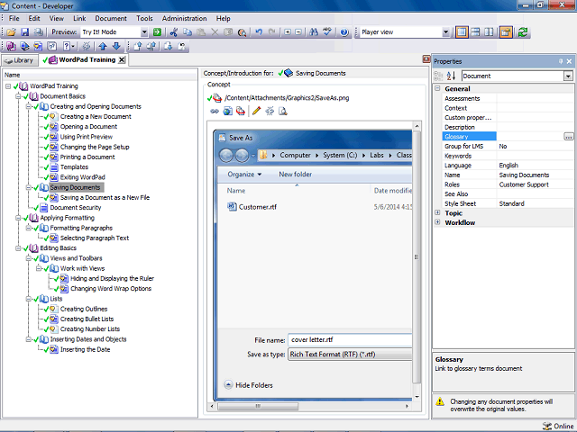Click the Language property value English
This screenshot has width=577, height=432.
pyautogui.click(x=508, y=166)
